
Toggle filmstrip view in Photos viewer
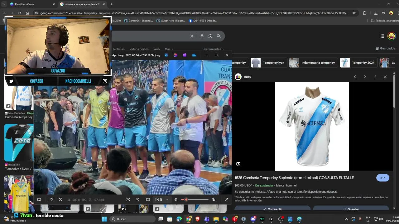[39, 200]
